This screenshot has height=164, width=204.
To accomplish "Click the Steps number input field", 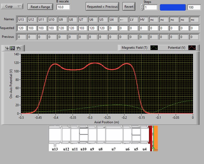I will 151,7.
